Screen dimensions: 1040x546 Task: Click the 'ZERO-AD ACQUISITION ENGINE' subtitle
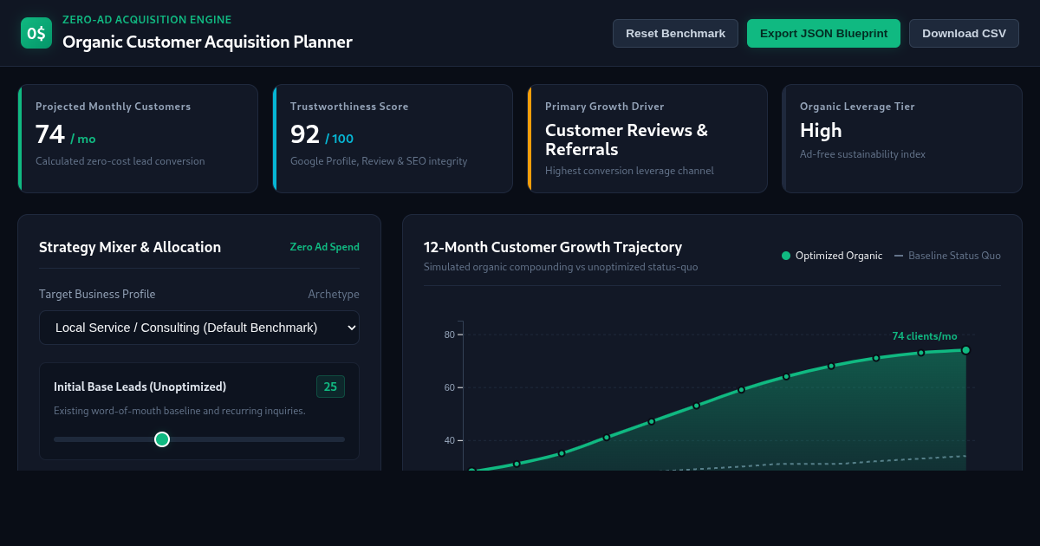coord(147,19)
